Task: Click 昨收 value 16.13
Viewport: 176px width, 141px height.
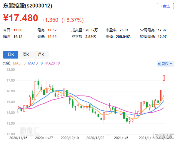Action: (18, 37)
